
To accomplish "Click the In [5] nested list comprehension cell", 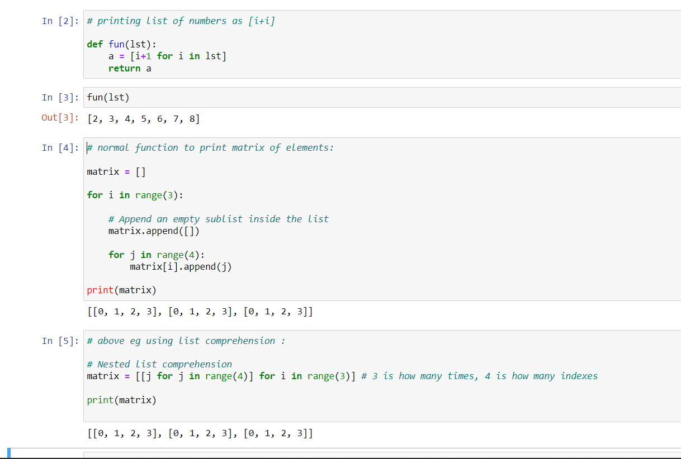I will pyautogui.click(x=382, y=376).
